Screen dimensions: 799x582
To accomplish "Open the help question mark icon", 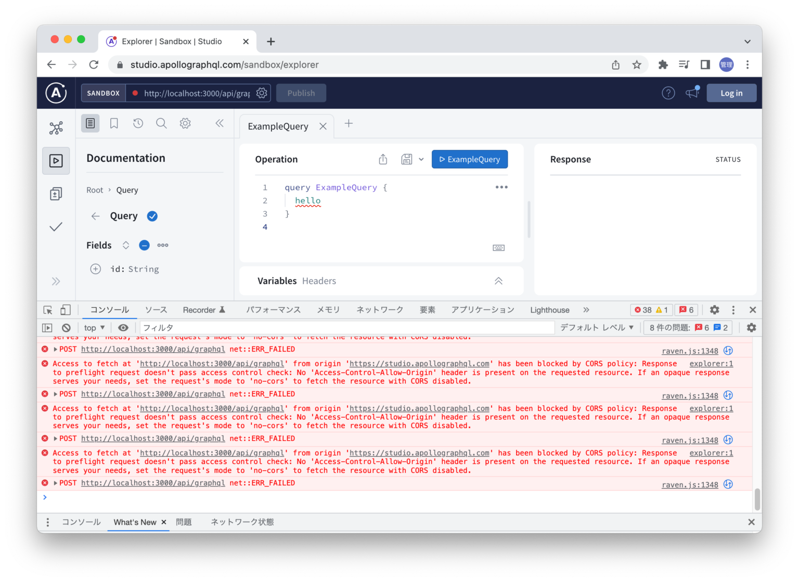I will 668,93.
